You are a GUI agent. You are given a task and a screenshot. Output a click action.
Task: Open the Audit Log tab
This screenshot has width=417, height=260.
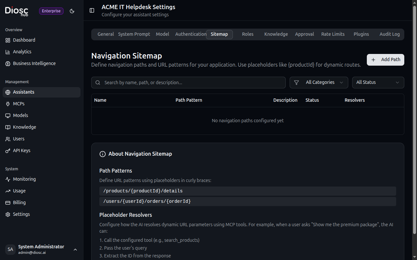[390, 34]
